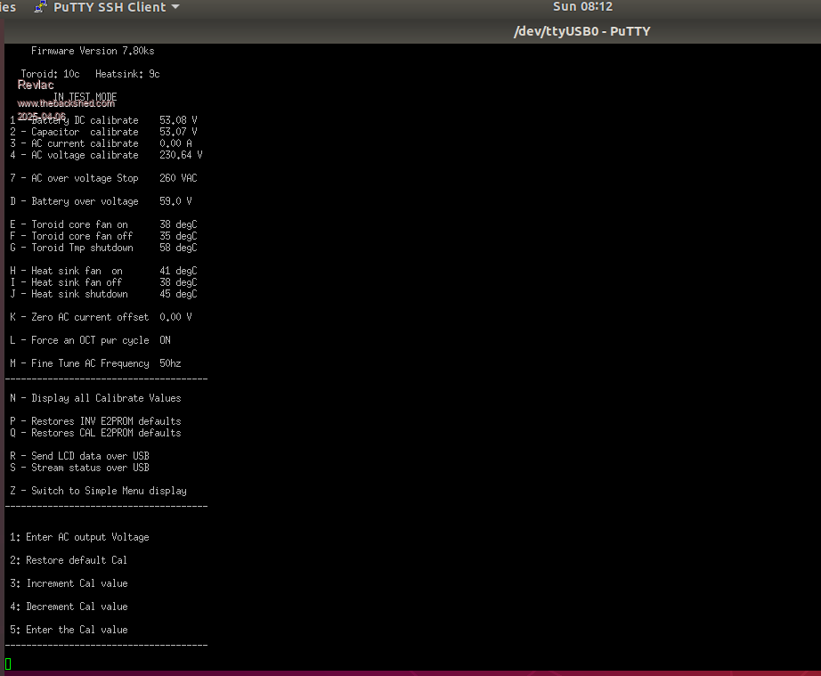The image size is (821, 676).
Task: Click the Display all Calibrate Values line
Action: point(95,398)
